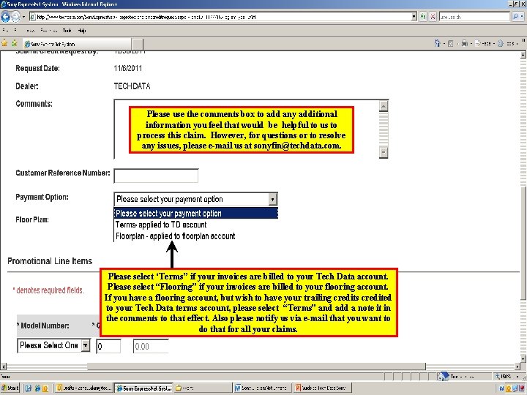
Task: Open a new blank browser tab
Action: (138, 44)
